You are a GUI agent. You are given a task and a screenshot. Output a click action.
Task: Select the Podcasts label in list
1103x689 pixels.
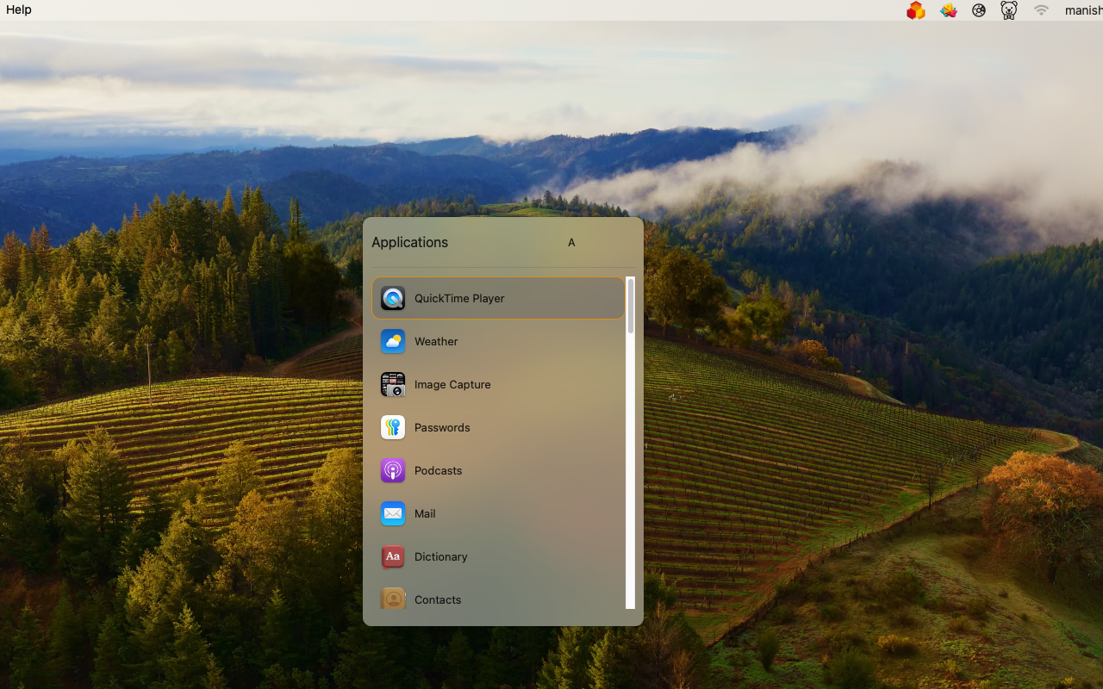[x=438, y=470]
